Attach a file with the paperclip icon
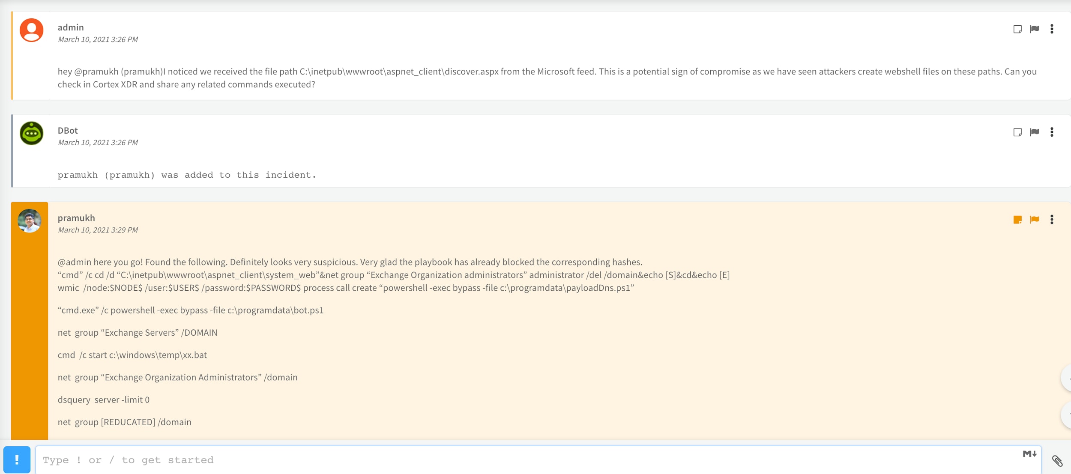 pyautogui.click(x=1057, y=461)
